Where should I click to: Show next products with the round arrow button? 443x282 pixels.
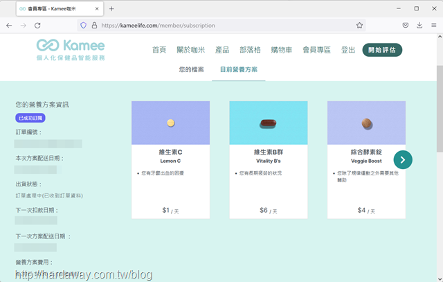tap(403, 160)
